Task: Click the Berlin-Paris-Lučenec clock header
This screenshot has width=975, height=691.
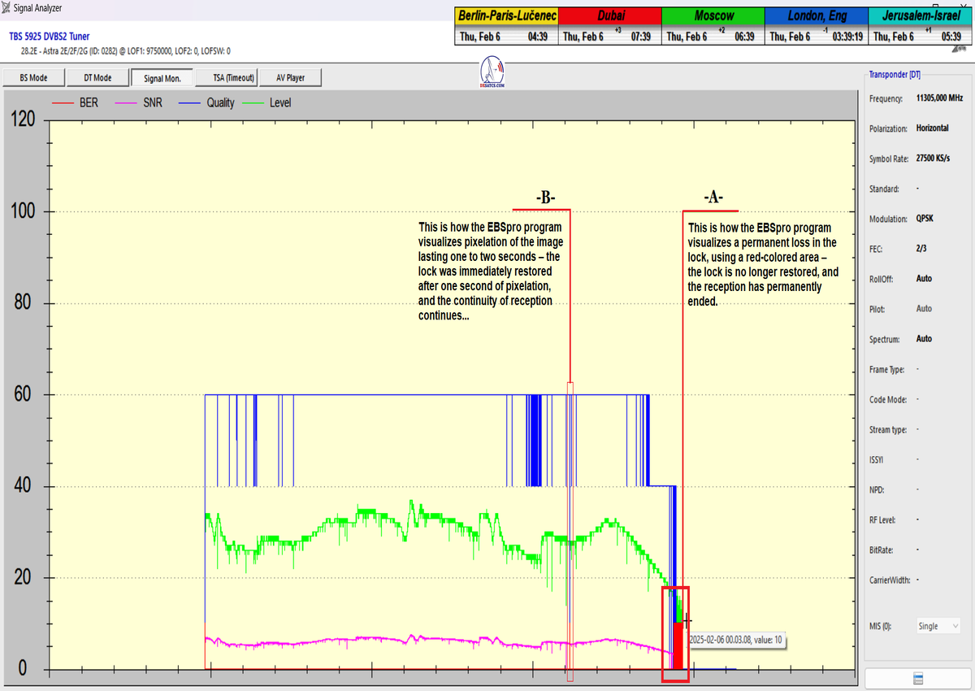Action: pyautogui.click(x=506, y=16)
